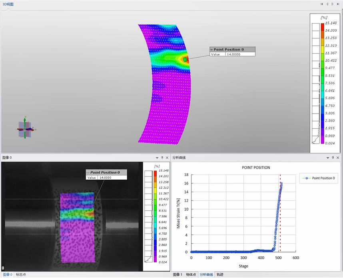Open the 分析曲线 panel dropdown menu

click(x=327, y=158)
